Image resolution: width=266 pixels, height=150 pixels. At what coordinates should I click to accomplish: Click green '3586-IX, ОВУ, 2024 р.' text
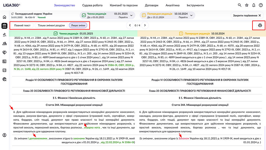[121, 65]
